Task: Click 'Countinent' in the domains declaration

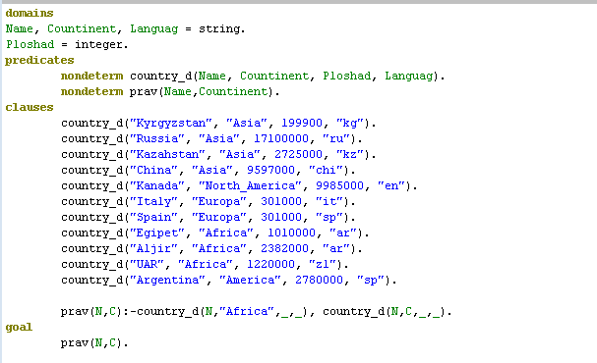Action: tap(82, 28)
